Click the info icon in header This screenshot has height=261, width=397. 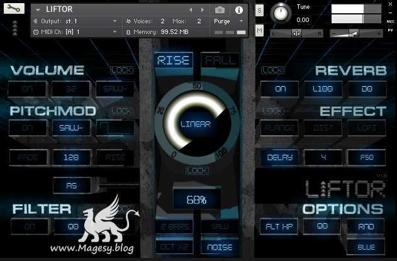coord(239,10)
